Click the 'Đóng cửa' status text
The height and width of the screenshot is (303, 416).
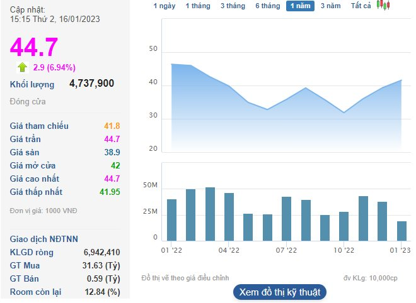(x=28, y=102)
